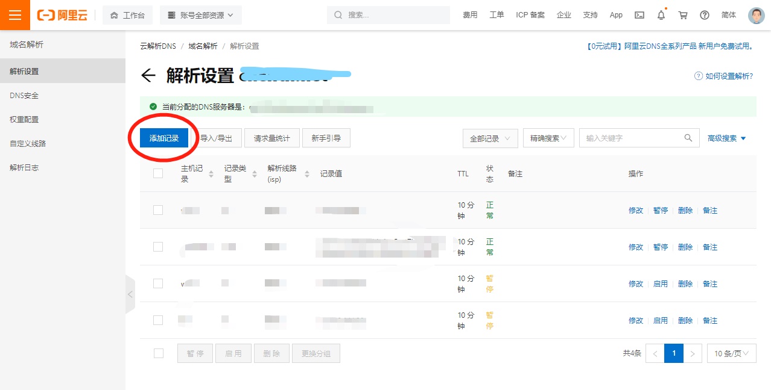
Task: Click the search magnifier in keyword box
Action: [688, 138]
